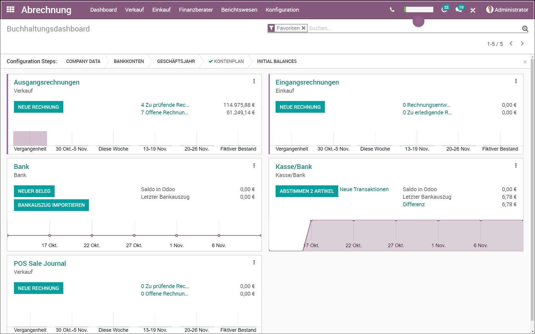
Task: Click the debug tools cross icon
Action: pyautogui.click(x=473, y=10)
